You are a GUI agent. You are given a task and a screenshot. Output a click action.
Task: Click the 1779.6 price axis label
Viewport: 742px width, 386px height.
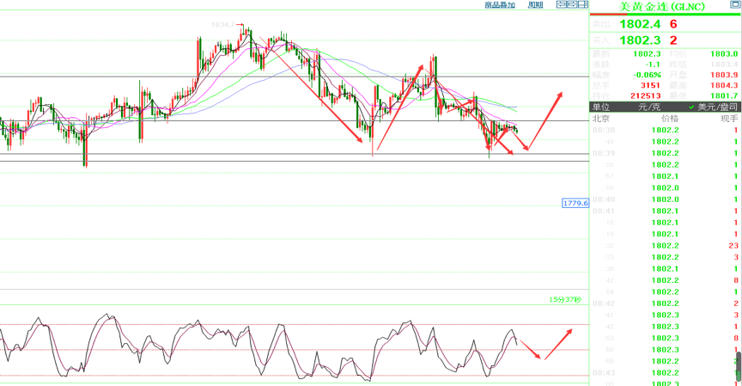click(x=575, y=204)
